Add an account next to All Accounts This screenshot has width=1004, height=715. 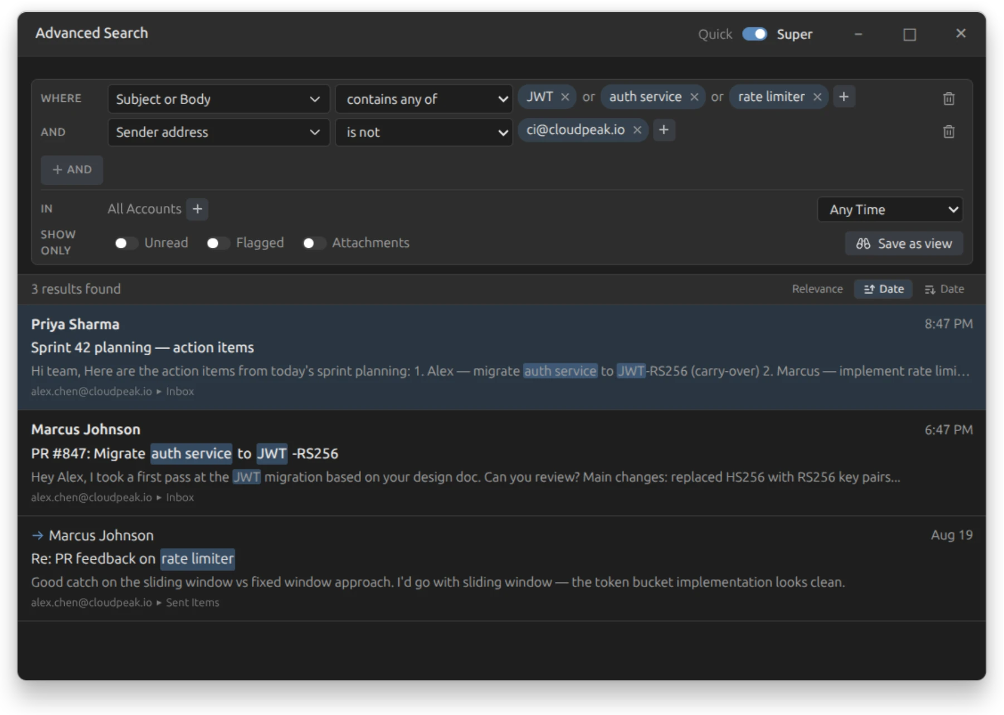coord(197,209)
